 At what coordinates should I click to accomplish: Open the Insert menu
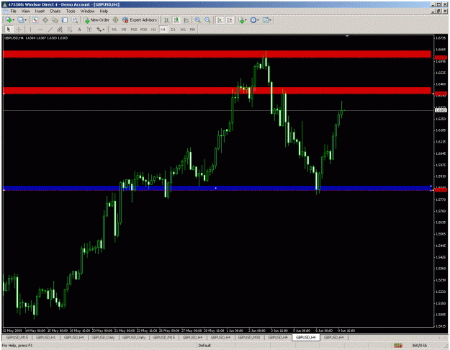pyautogui.click(x=40, y=11)
